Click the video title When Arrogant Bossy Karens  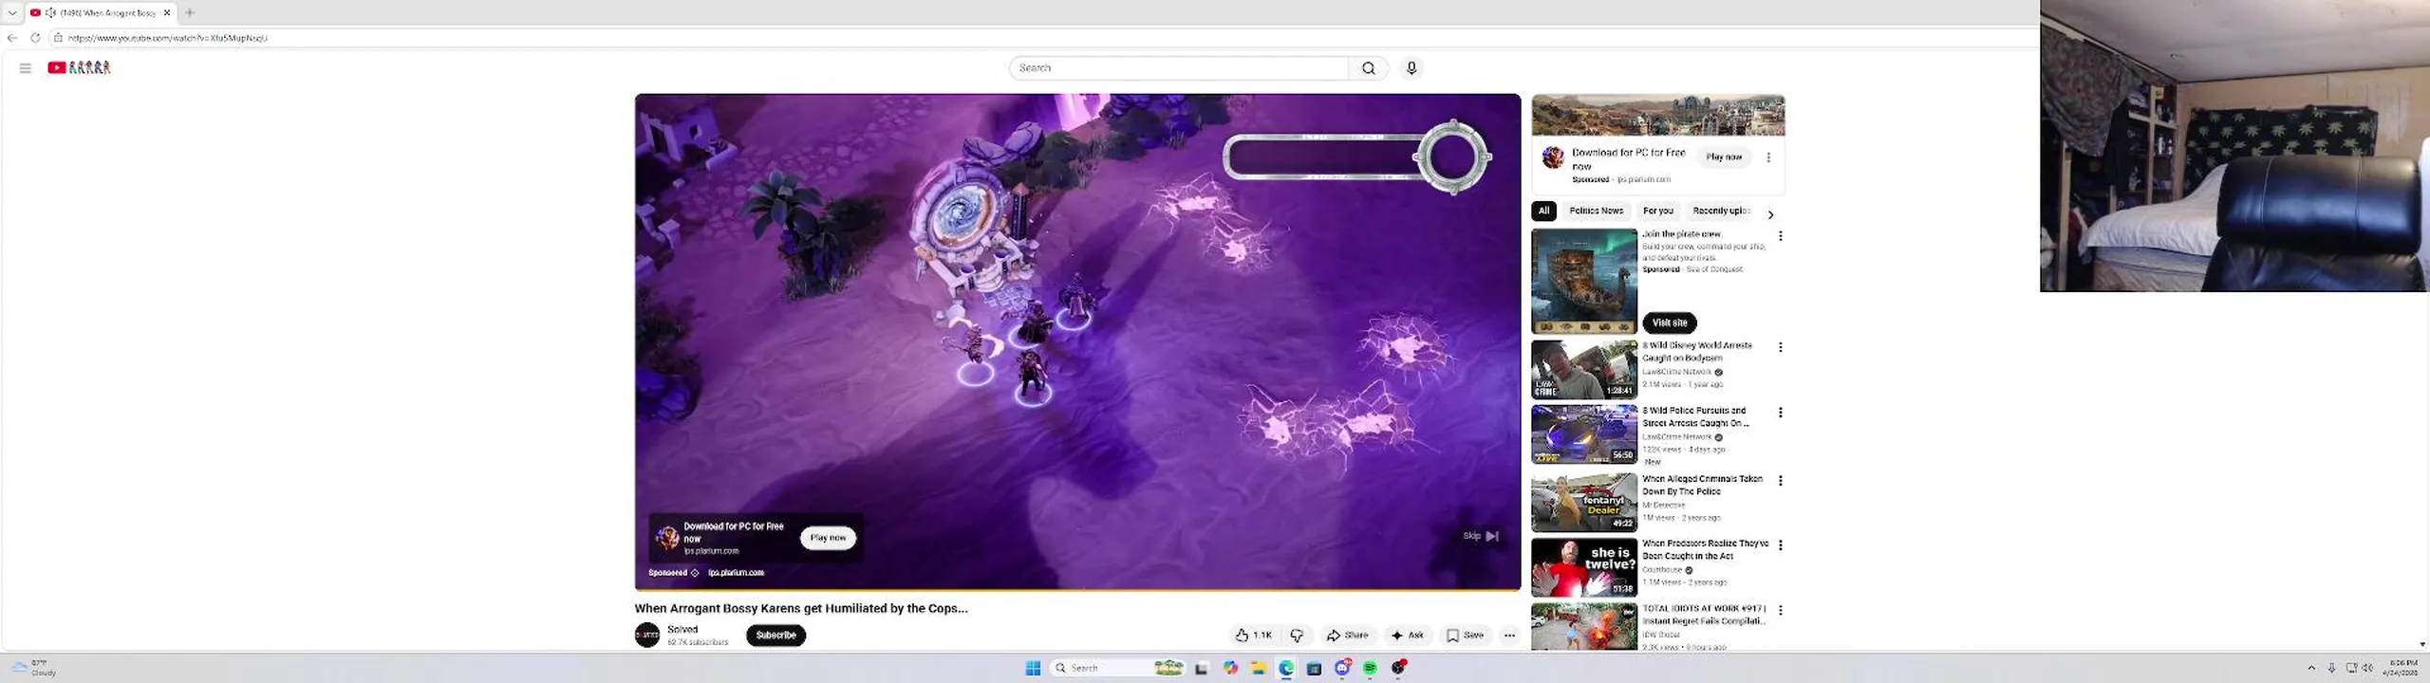[801, 609]
